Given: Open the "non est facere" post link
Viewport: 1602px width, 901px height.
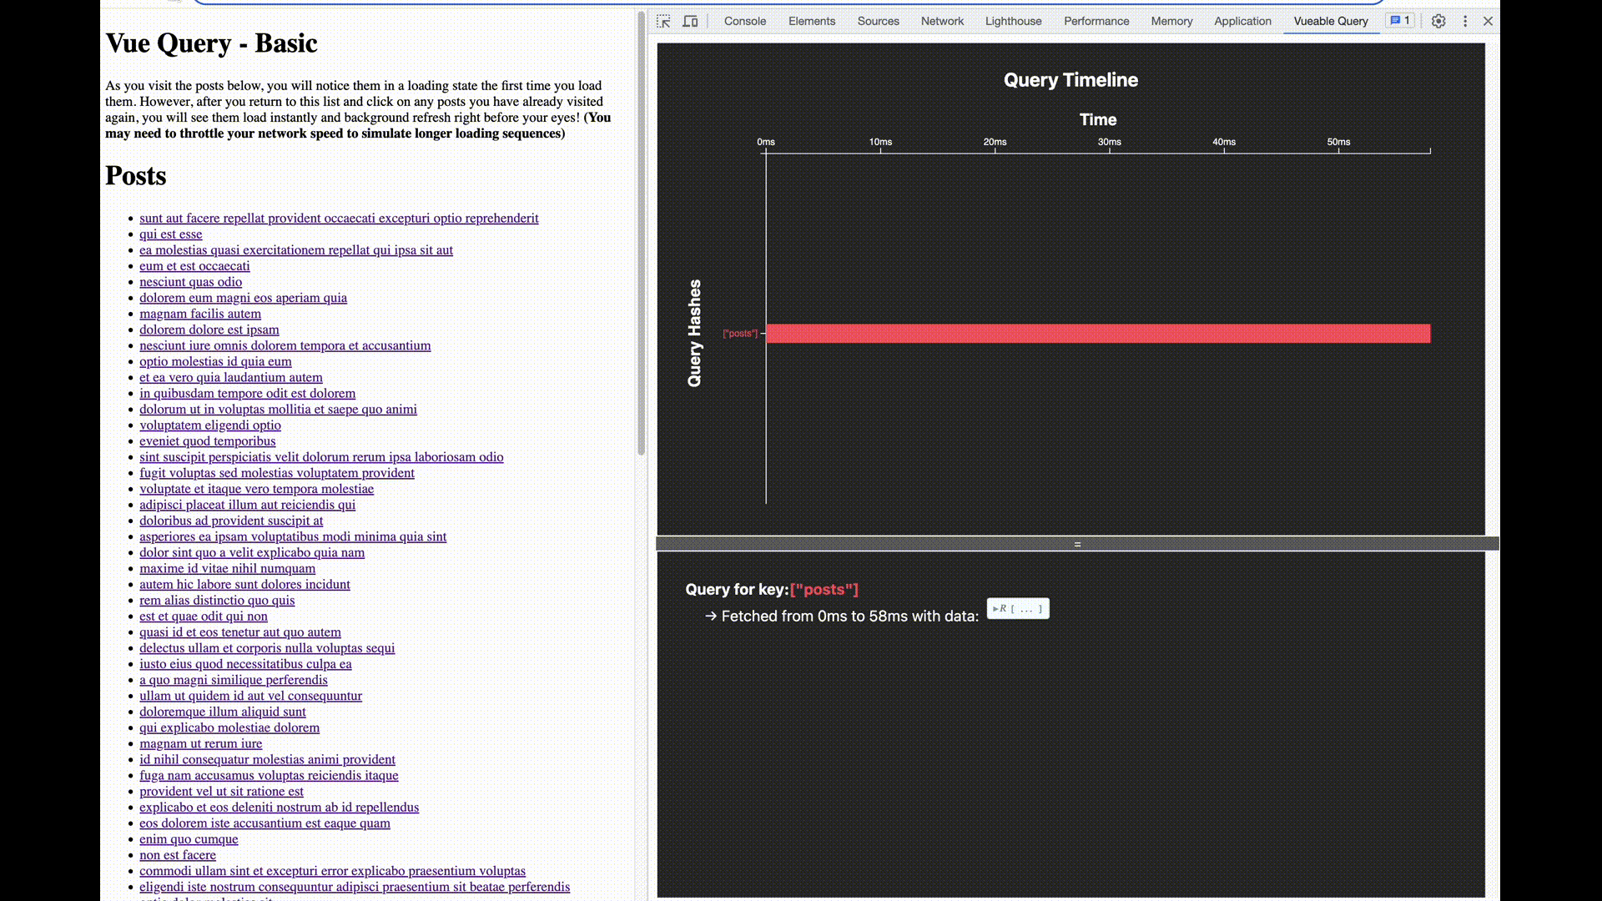Looking at the screenshot, I should (177, 855).
